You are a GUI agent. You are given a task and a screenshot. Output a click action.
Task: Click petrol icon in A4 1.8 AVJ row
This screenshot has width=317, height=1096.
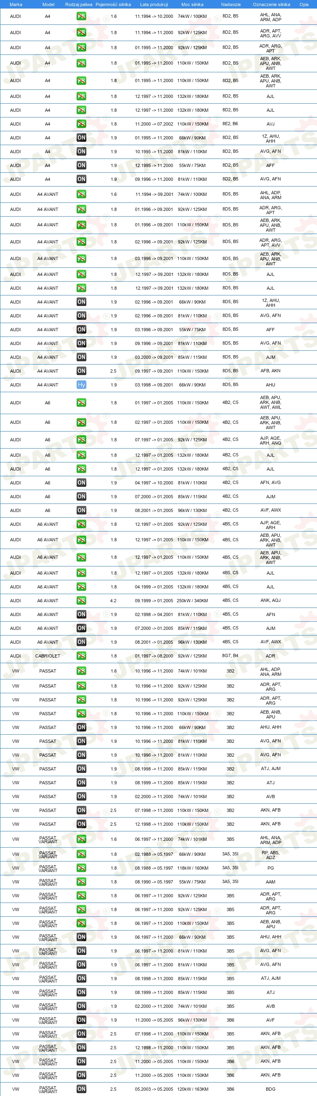tap(81, 124)
